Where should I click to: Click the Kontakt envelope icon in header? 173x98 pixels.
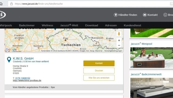pos(145,15)
